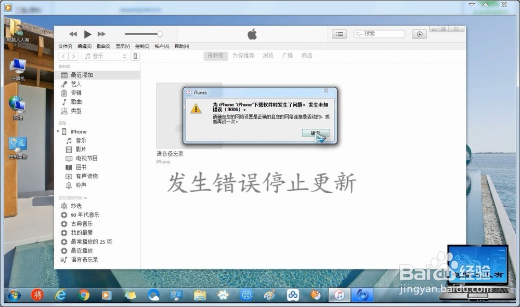Click the Windows Start button
Viewport: 520px width, 307px height.
tap(14, 295)
